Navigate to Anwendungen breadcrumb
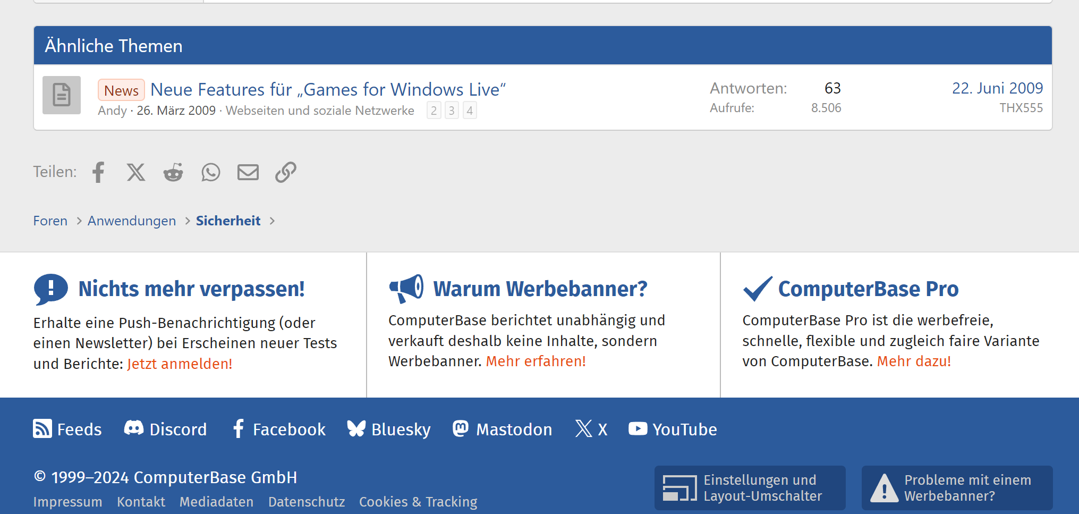1079x514 pixels. tap(132, 221)
